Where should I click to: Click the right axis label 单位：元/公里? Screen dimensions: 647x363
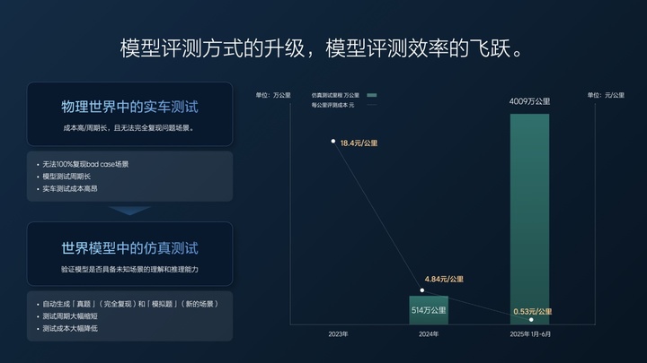pyautogui.click(x=606, y=95)
